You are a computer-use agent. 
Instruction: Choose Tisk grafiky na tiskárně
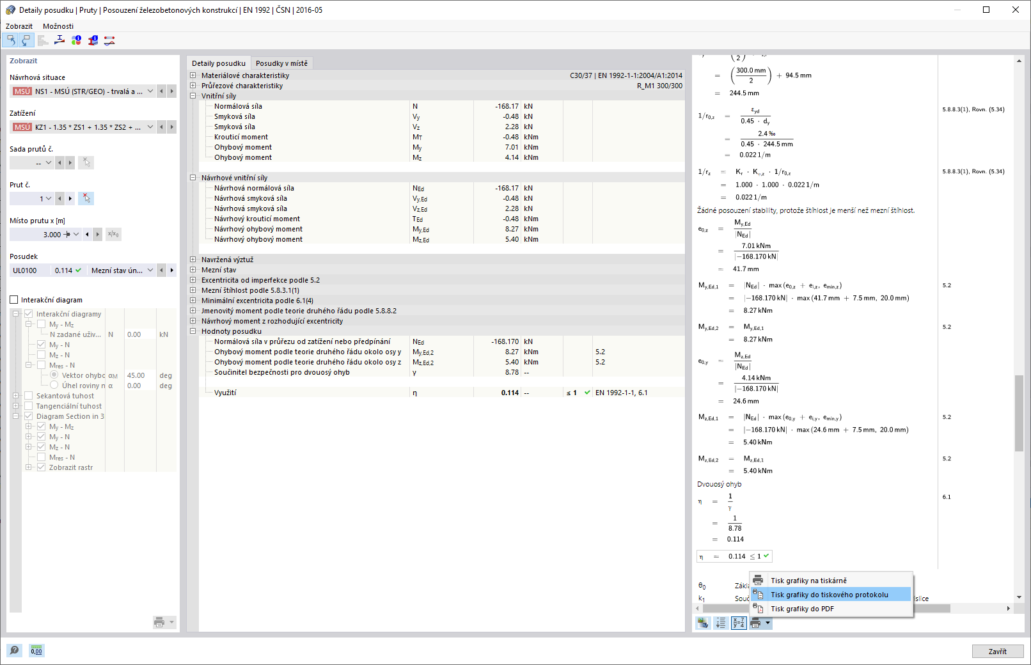pos(831,581)
